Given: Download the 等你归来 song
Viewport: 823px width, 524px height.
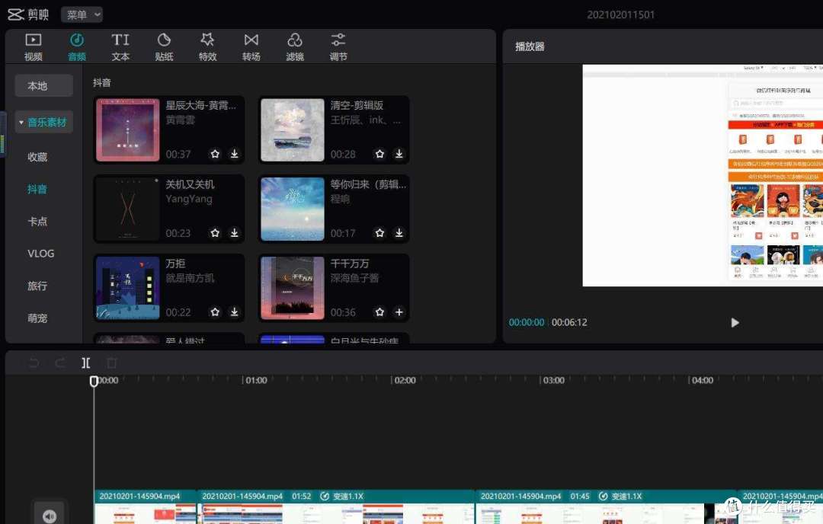Looking at the screenshot, I should click(399, 232).
